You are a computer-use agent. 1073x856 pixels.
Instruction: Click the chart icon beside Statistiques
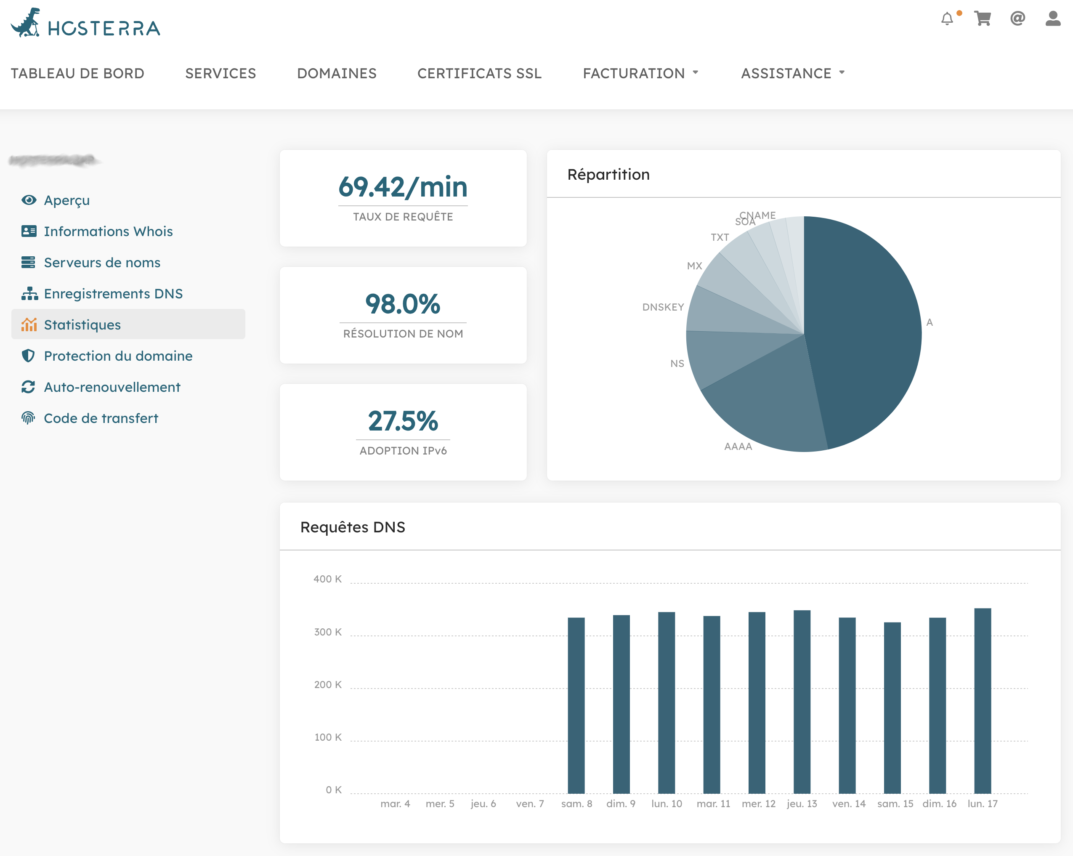click(29, 324)
